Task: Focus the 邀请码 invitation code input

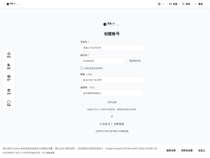Action: tap(112, 93)
